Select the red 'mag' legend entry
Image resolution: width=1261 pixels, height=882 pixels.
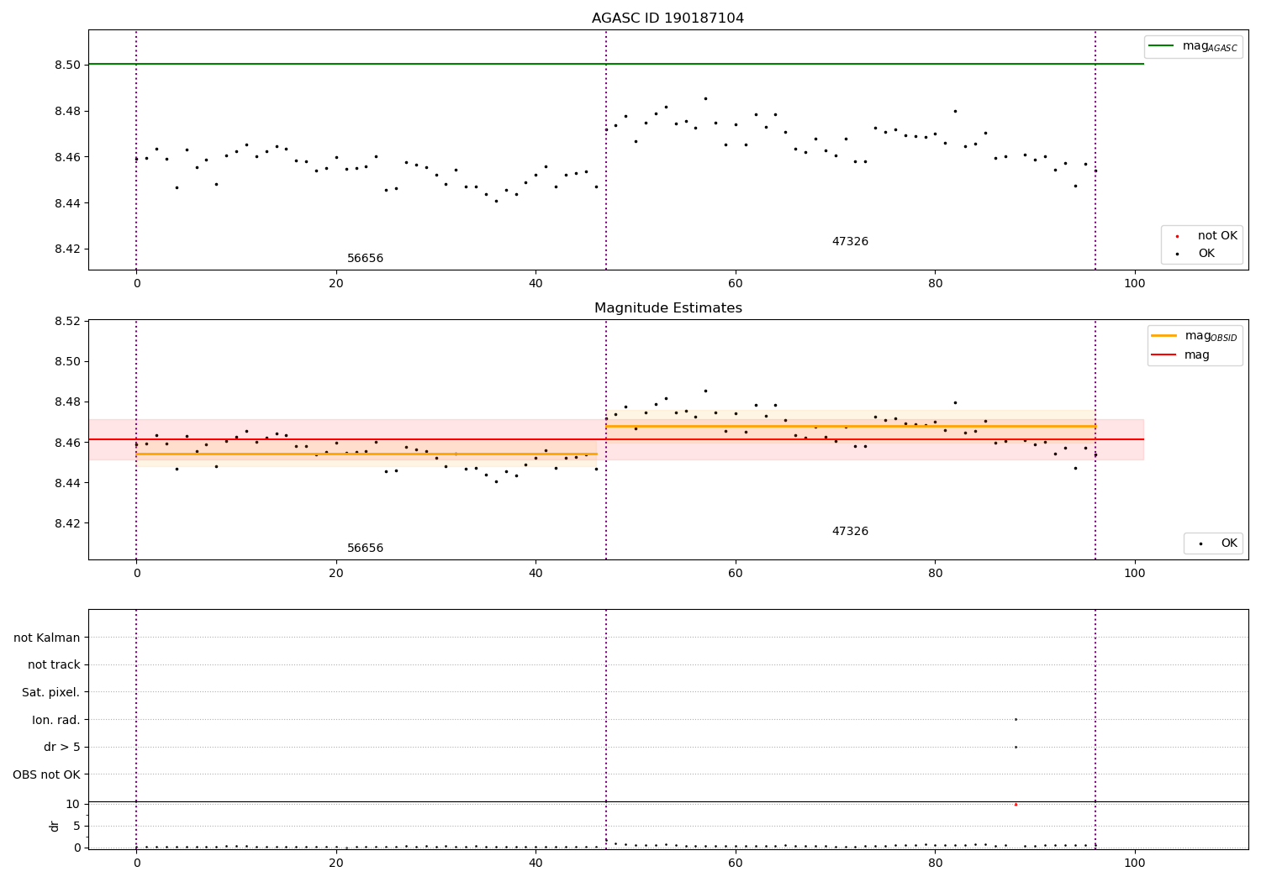click(1180, 355)
